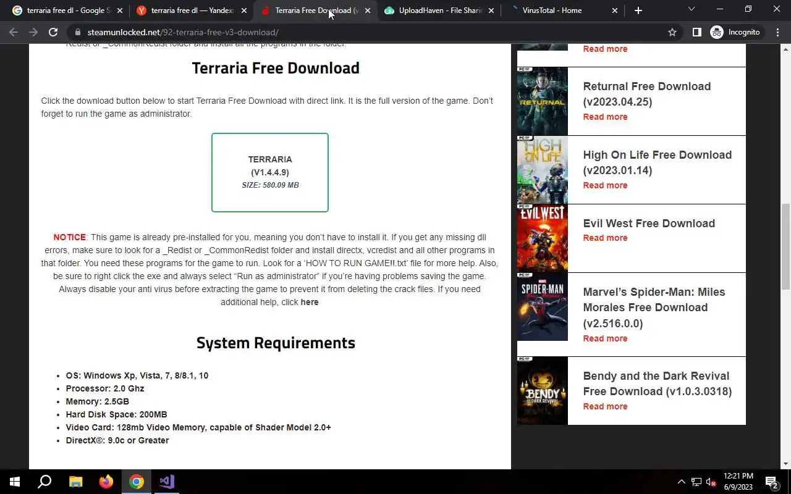The width and height of the screenshot is (791, 494).
Task: Close the Terraria Free Download tab
Action: [x=368, y=10]
